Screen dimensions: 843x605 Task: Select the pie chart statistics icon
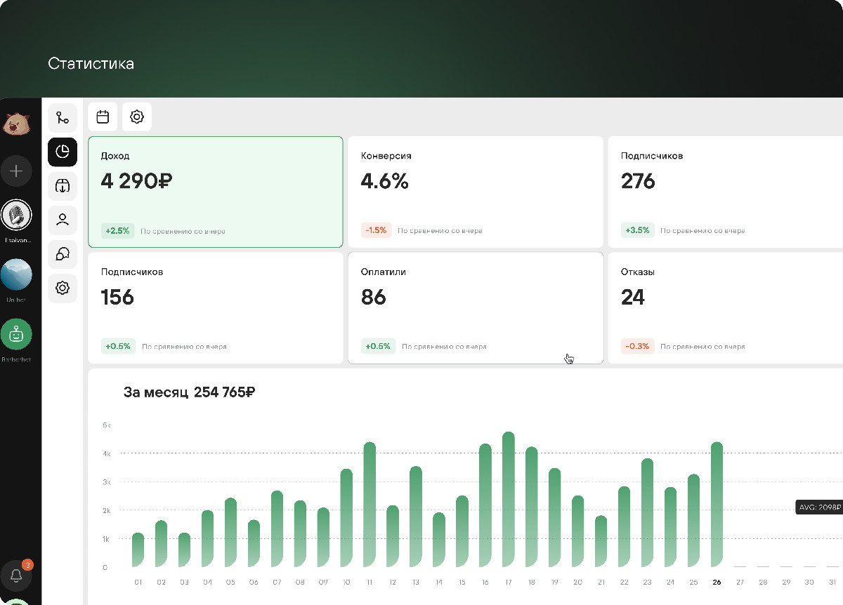coord(63,152)
